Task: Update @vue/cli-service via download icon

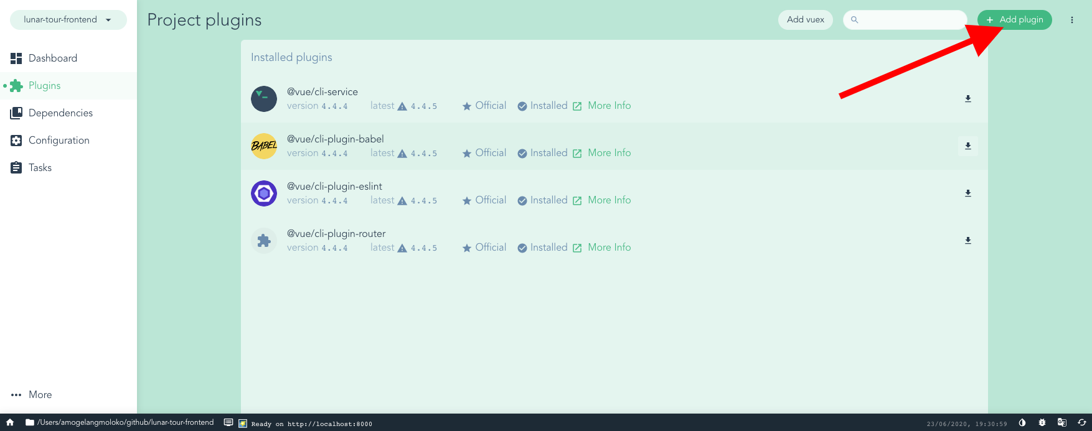Action: [x=967, y=99]
